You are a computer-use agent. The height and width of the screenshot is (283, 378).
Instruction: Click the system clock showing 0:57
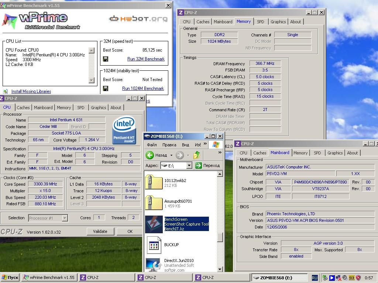pos(369,278)
